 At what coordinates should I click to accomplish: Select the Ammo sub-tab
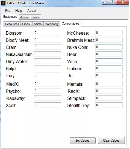pos(38,24)
